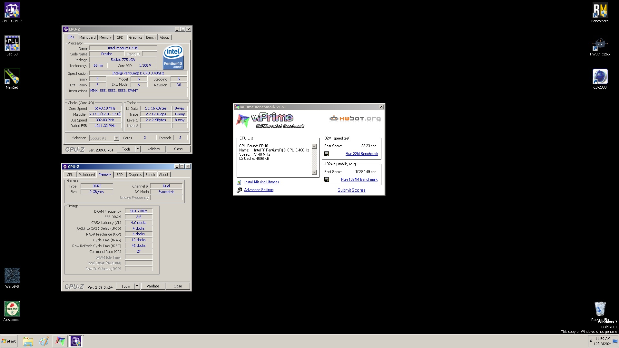Screen dimensions: 619x348
Task: Open the Start menu
Action: pyautogui.click(x=9, y=341)
